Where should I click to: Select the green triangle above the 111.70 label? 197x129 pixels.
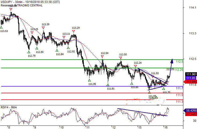click(163, 88)
